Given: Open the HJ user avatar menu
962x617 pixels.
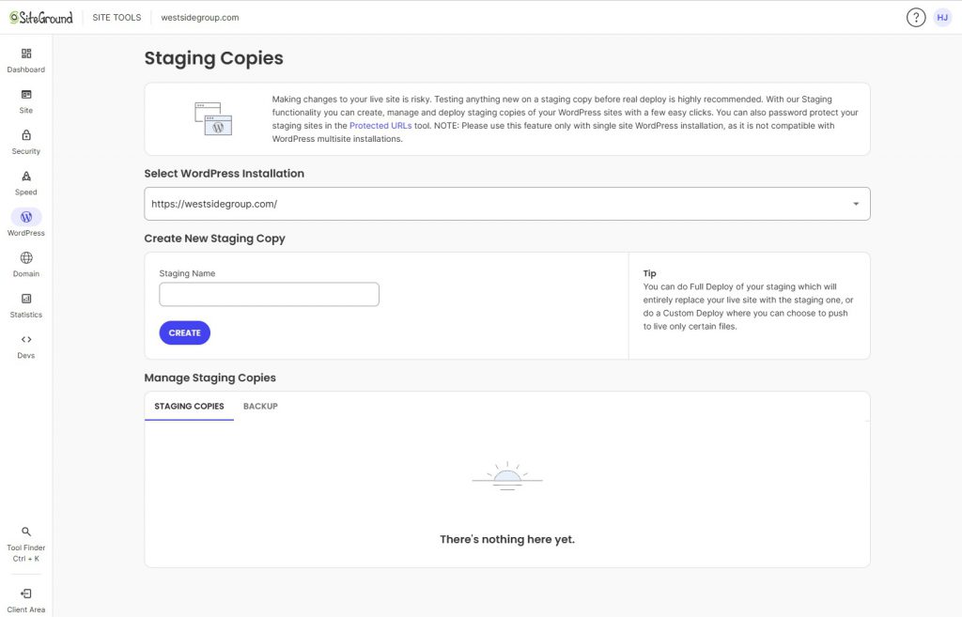Looking at the screenshot, I should (x=942, y=18).
